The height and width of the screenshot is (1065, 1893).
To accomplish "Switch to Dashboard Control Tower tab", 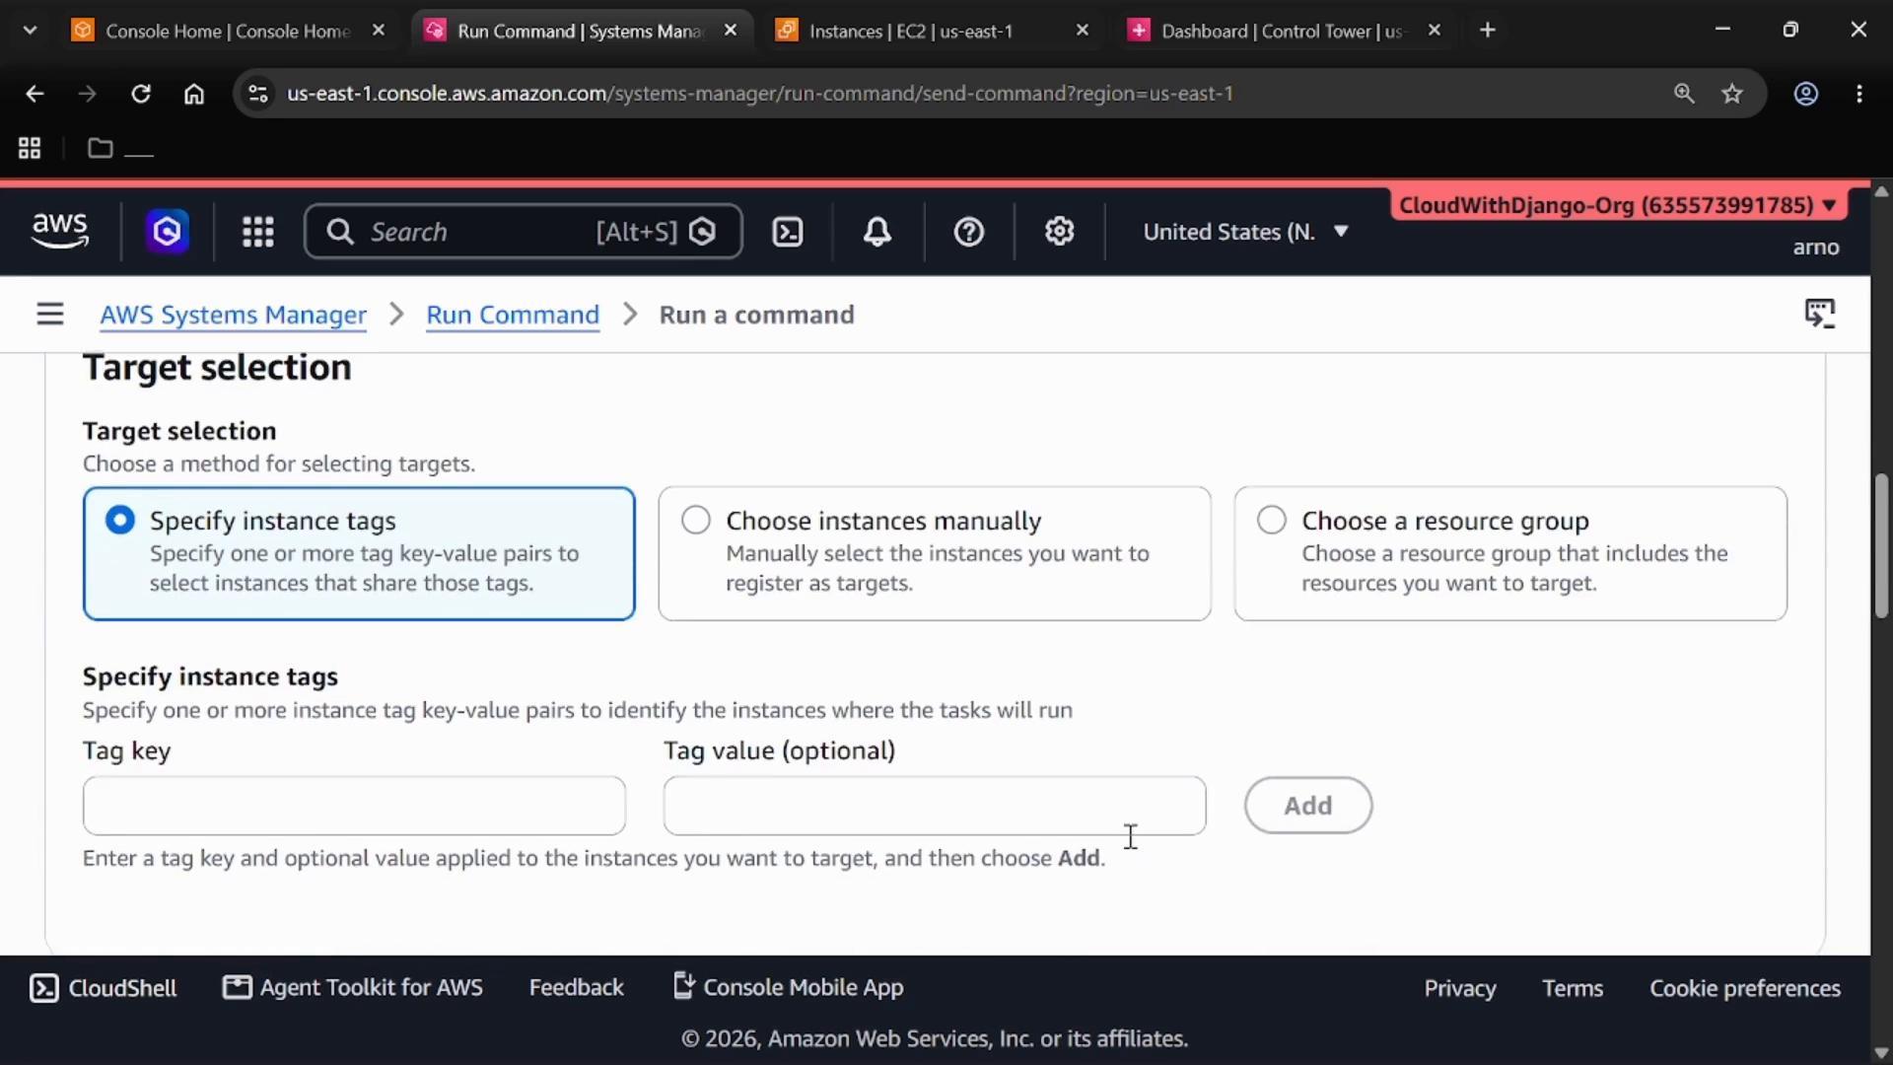I will pos(1282,31).
